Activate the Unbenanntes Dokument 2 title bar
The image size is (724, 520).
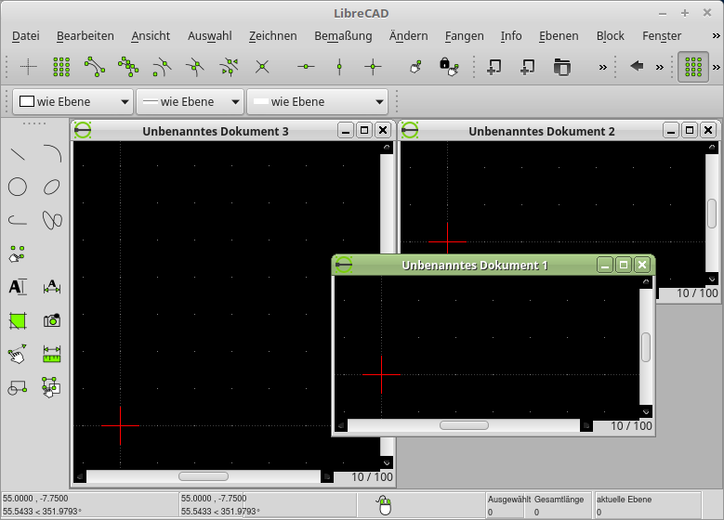point(541,132)
